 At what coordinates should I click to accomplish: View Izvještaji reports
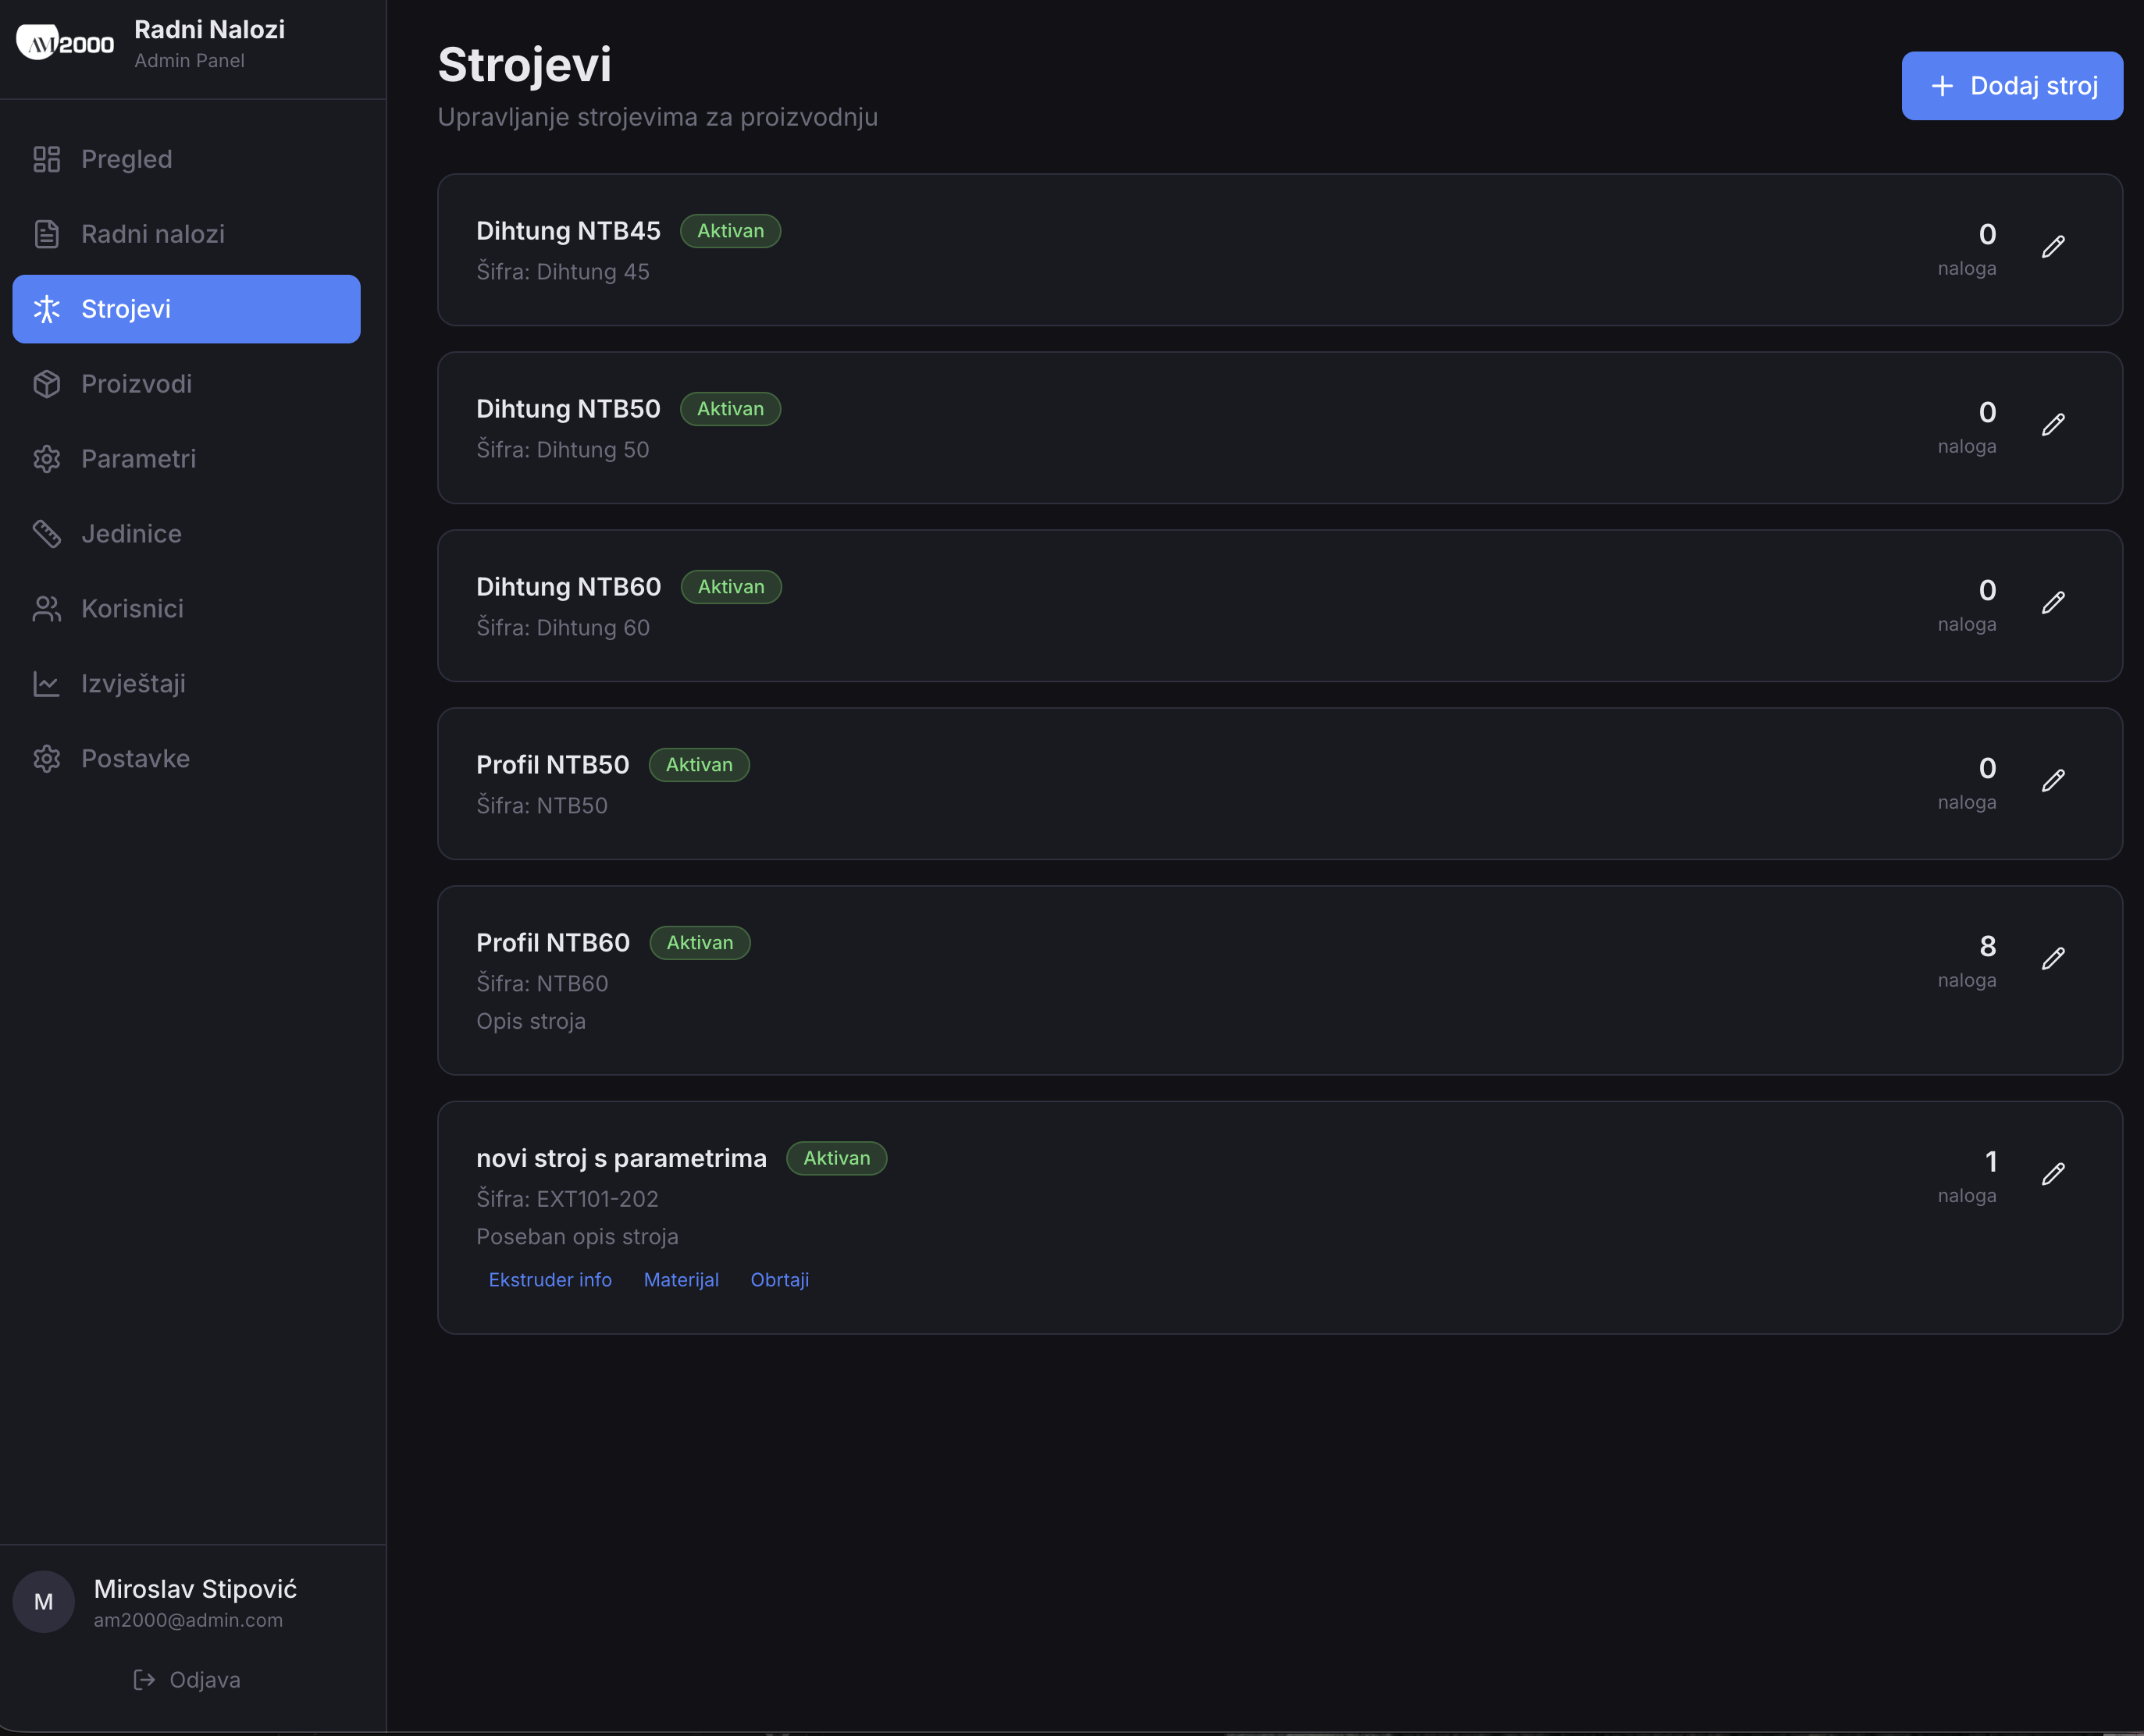[x=133, y=684]
